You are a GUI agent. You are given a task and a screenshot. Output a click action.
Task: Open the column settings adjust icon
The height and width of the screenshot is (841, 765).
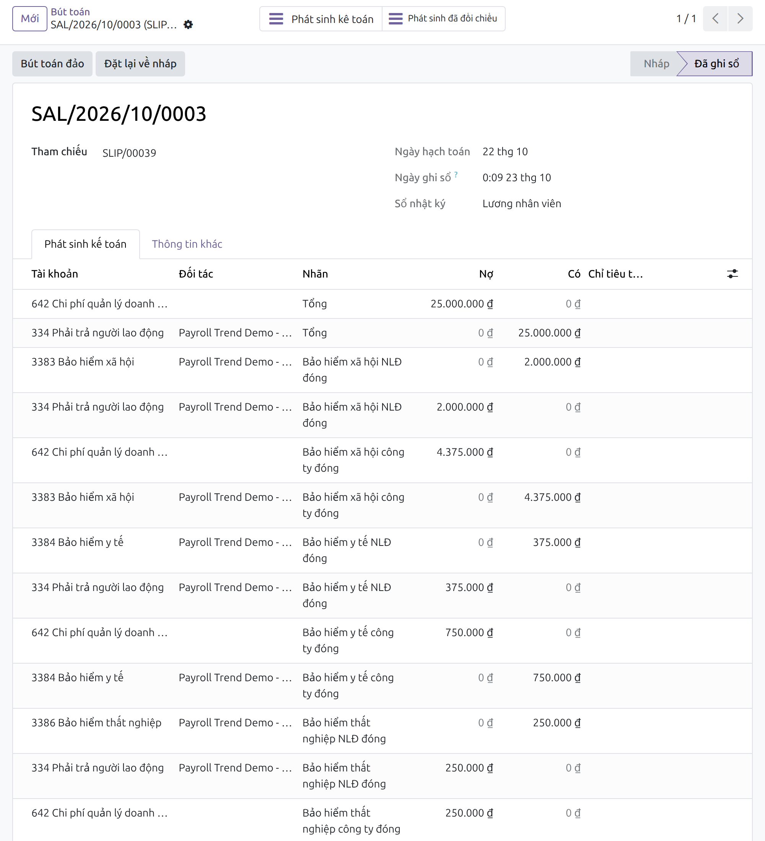(732, 274)
